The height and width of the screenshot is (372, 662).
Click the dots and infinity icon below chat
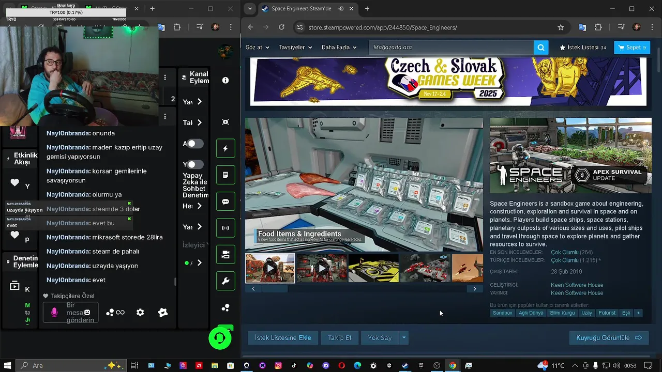click(x=115, y=313)
